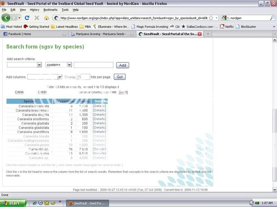The height and width of the screenshot is (207, 277).
Task: Go back with the green Back arrow
Action: click(6, 18)
